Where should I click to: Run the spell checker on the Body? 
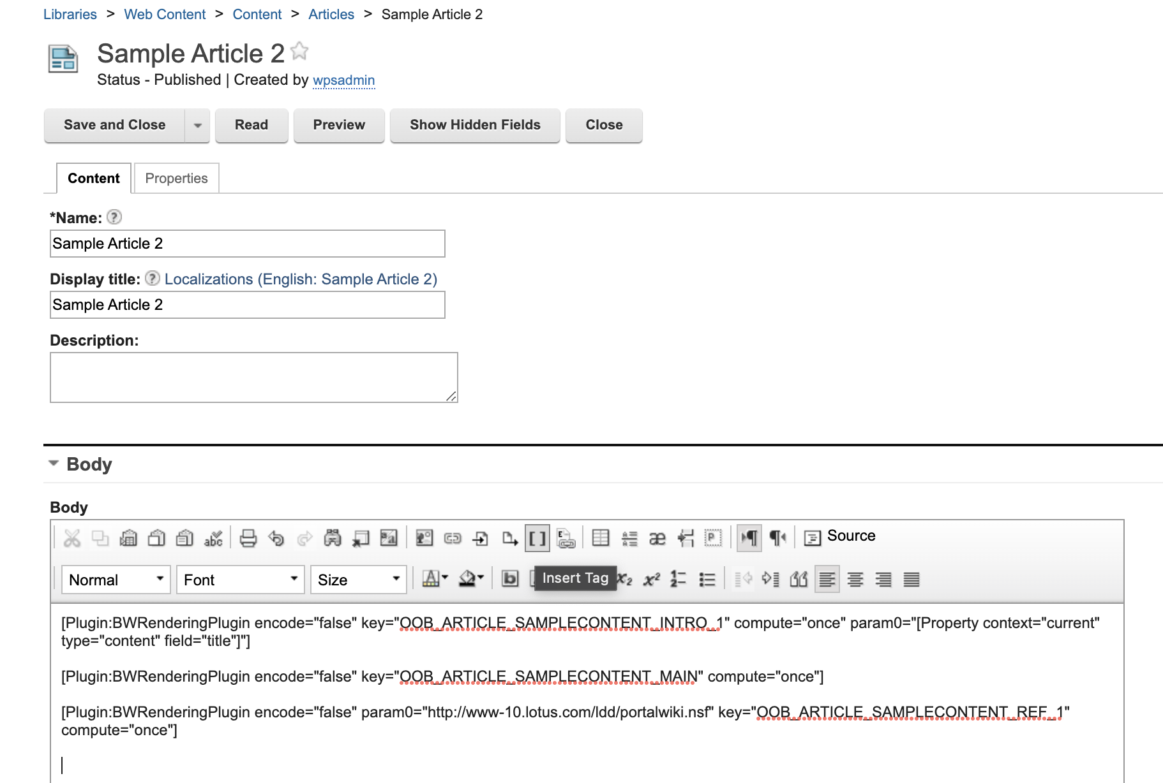point(213,538)
